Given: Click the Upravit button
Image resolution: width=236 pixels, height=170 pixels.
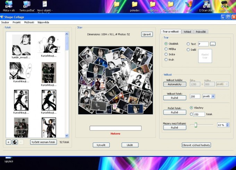Looking at the screenshot, I should pos(147,34).
